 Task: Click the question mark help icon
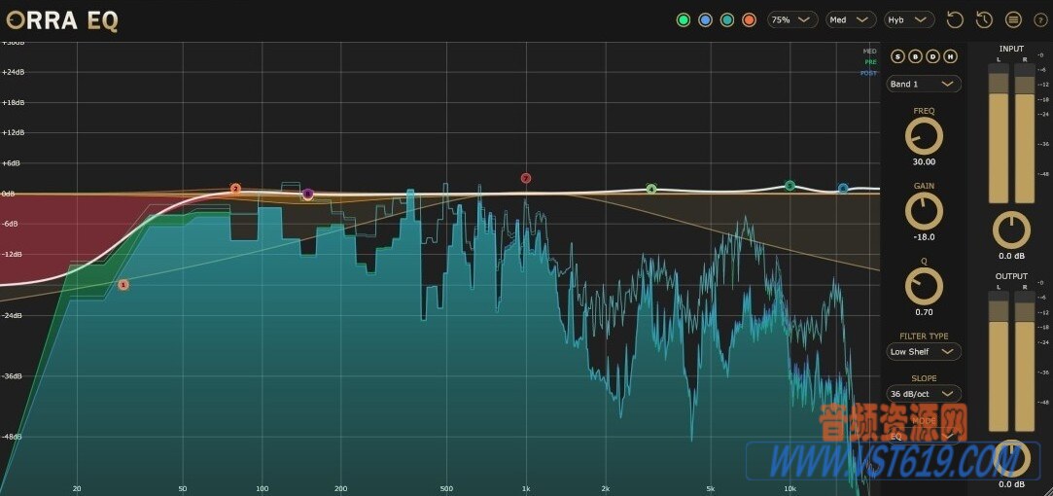1041,20
